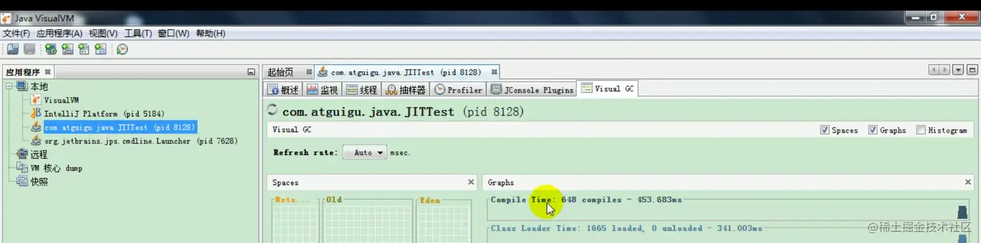Maximize the editor window area icon
The image size is (981, 243).
coord(972,70)
